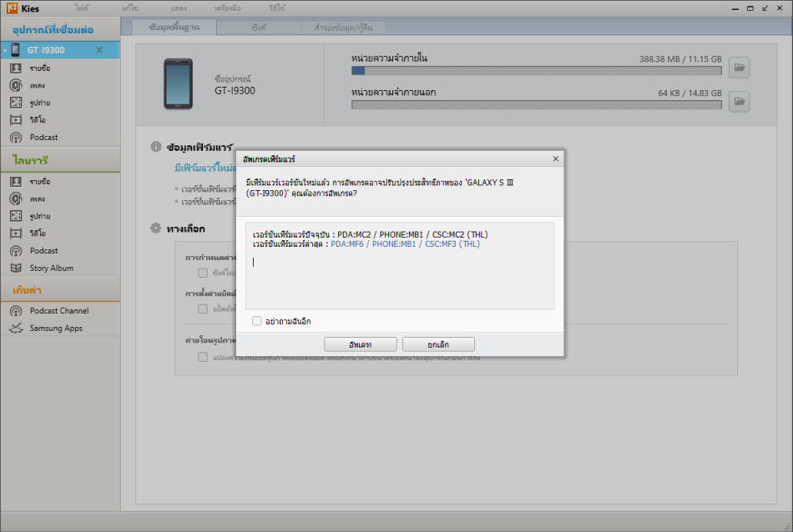Viewport: 793px width, 532px height.
Task: Switch to the backup/restore tab
Action: click(343, 28)
